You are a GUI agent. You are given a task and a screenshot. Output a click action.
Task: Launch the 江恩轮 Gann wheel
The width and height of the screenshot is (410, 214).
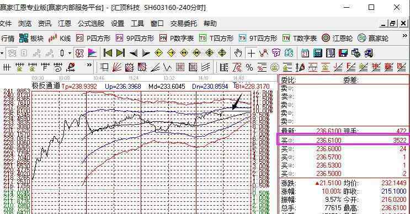pos(337,39)
